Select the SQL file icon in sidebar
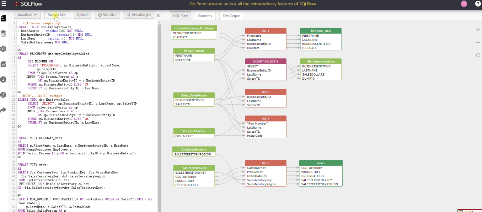This screenshot has width=482, height=212. (x=3, y=19)
